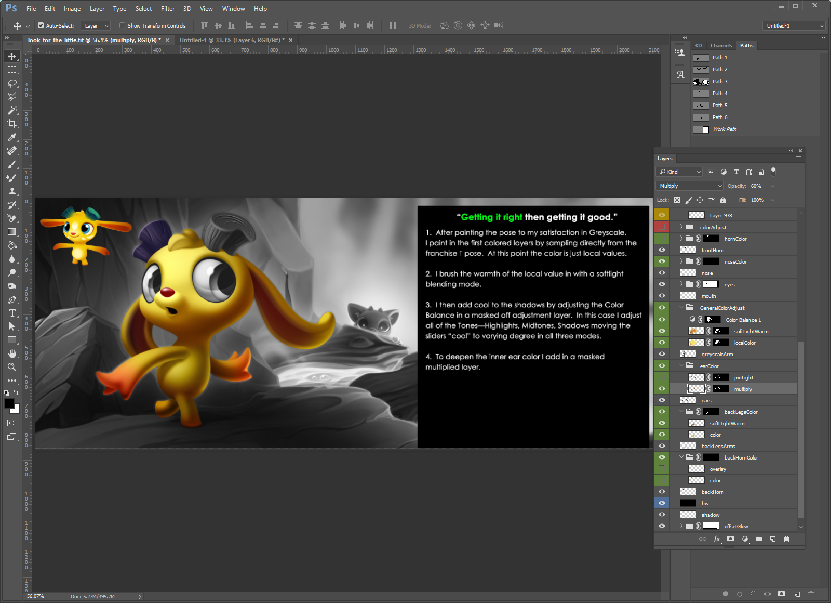Select the Eyedropper tool
The width and height of the screenshot is (831, 603).
point(12,137)
